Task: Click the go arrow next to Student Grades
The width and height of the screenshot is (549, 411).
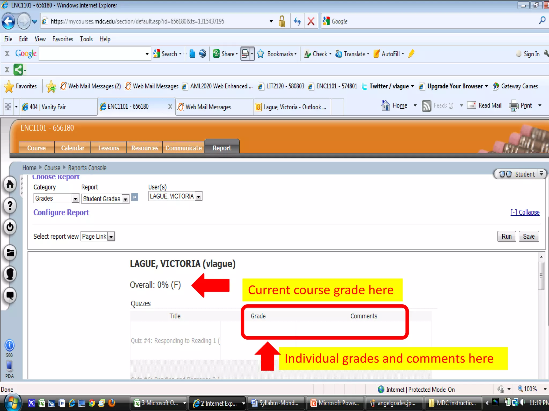Action: pyautogui.click(x=135, y=197)
